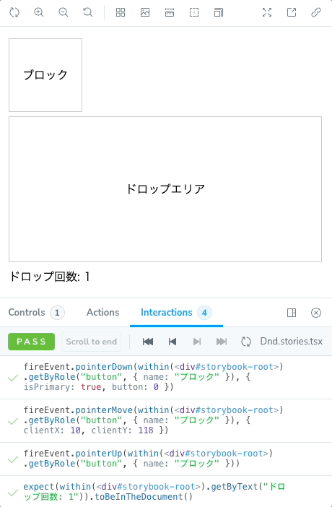The width and height of the screenshot is (332, 507).
Task: Go to start of interactions
Action: (148, 342)
